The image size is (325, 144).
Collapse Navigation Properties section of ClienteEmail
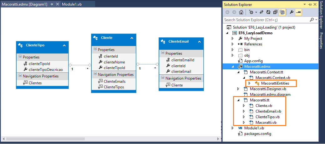click(x=163, y=78)
